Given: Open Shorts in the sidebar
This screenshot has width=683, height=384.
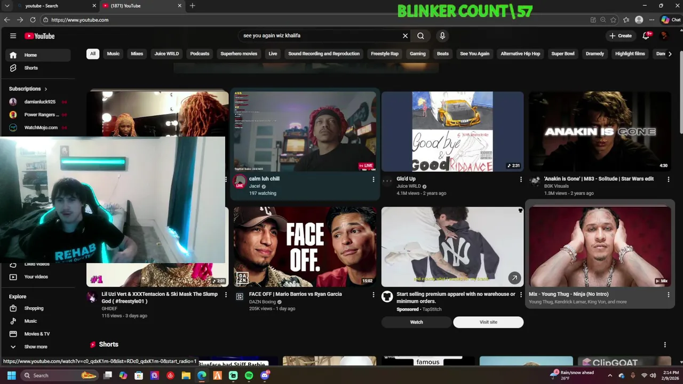Looking at the screenshot, I should tap(37, 68).
